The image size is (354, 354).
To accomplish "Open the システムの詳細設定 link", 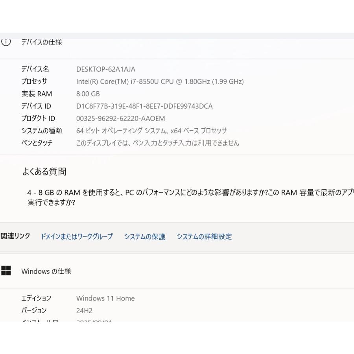I will tap(204, 236).
